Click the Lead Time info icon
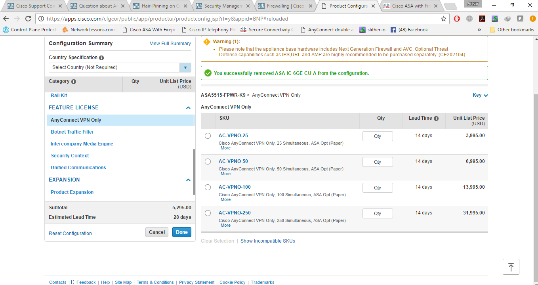 pos(436,118)
